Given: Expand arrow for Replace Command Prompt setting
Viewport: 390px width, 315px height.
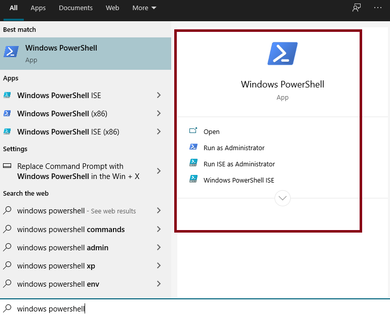Looking at the screenshot, I should point(159,171).
